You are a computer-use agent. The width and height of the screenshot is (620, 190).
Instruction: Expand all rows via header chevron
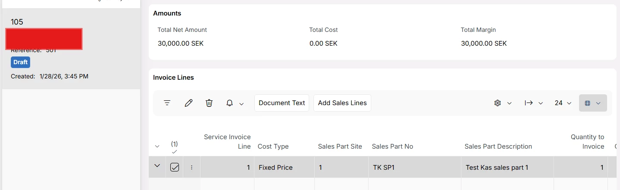pos(157,146)
